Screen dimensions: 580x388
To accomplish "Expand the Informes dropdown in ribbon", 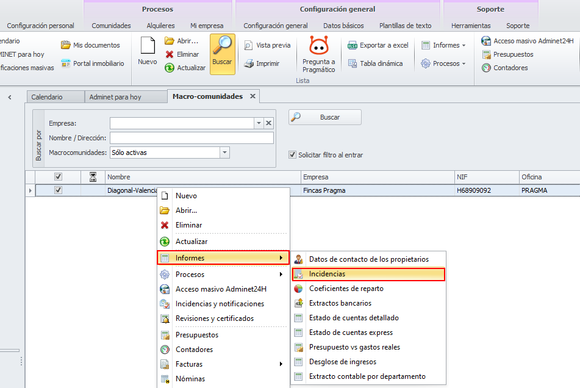I will pos(443,45).
